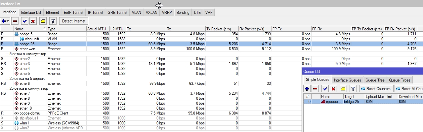Switch to the VXLAN tab

coord(151,13)
